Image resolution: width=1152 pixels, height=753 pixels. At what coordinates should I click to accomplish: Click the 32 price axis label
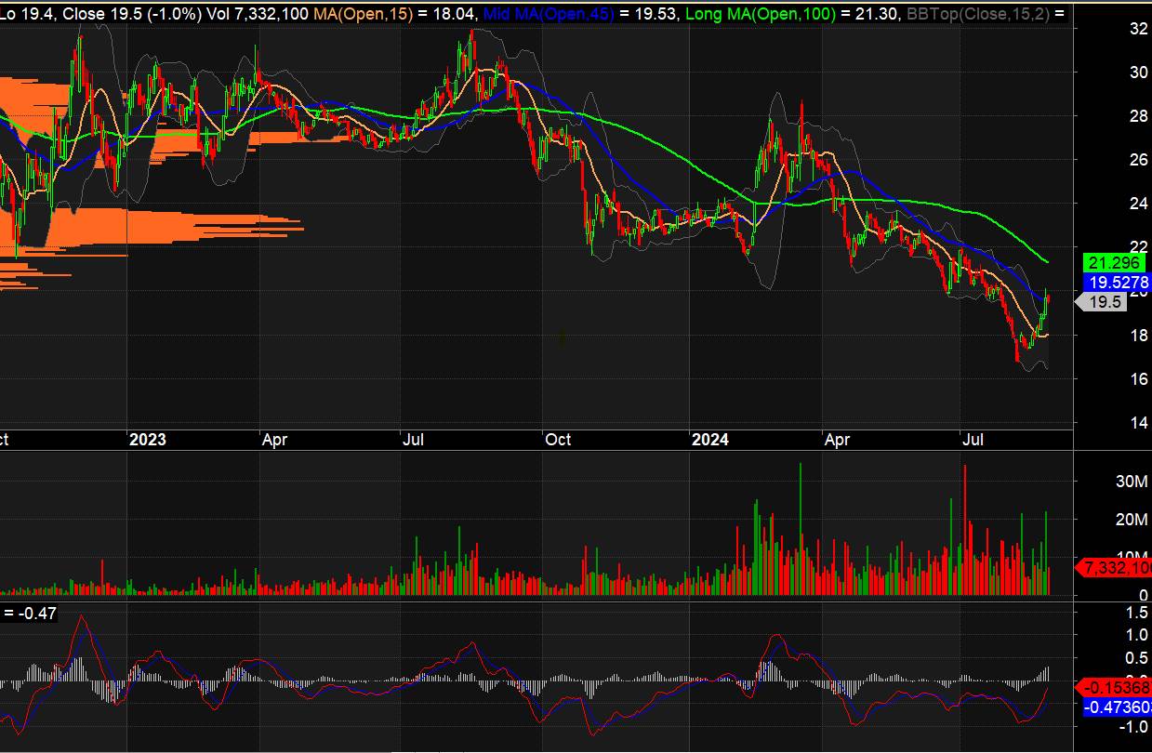1111,29
